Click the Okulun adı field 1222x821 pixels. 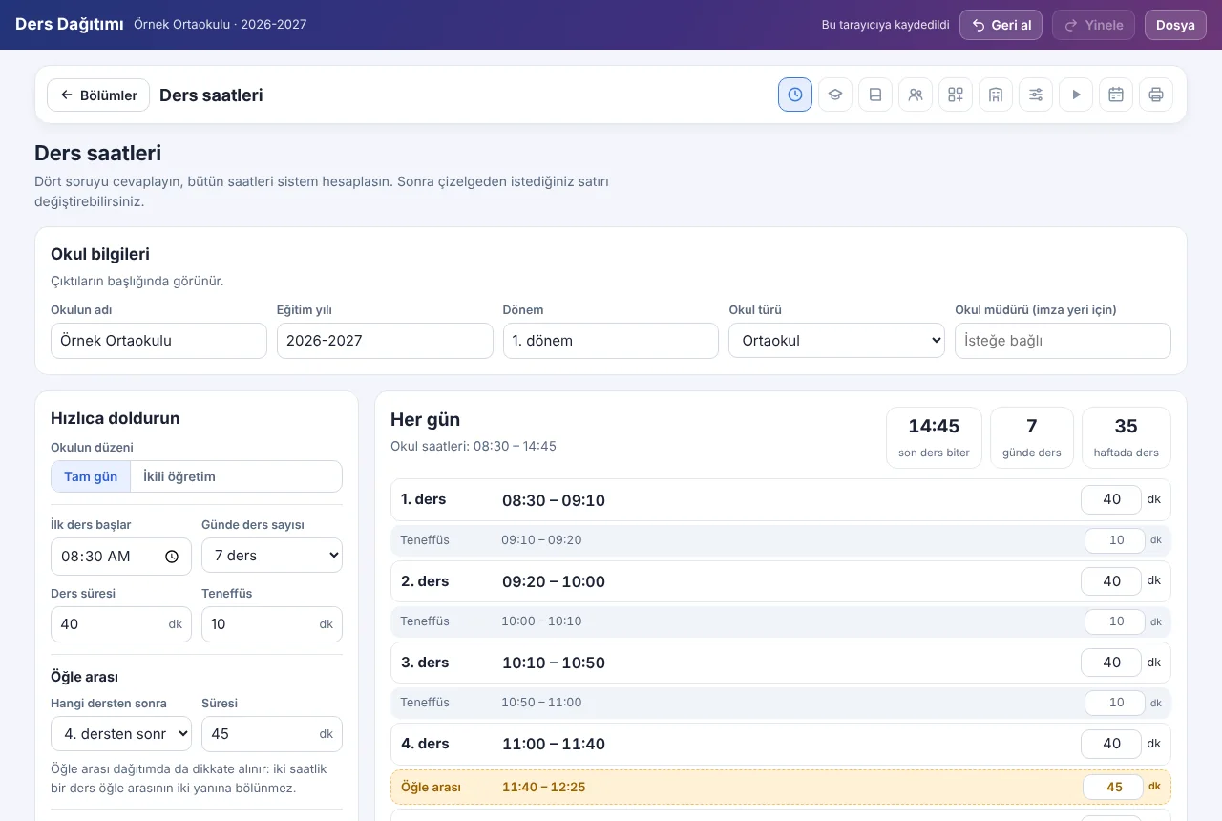point(158,341)
